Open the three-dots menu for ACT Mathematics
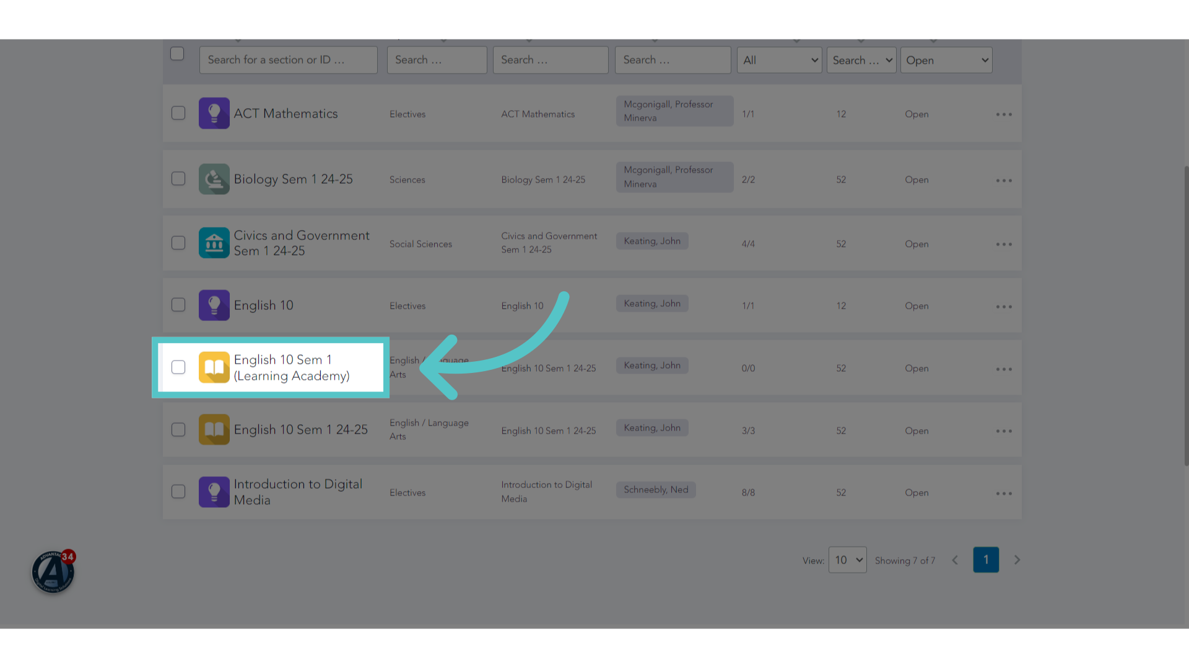The height and width of the screenshot is (668, 1189). pyautogui.click(x=1004, y=114)
